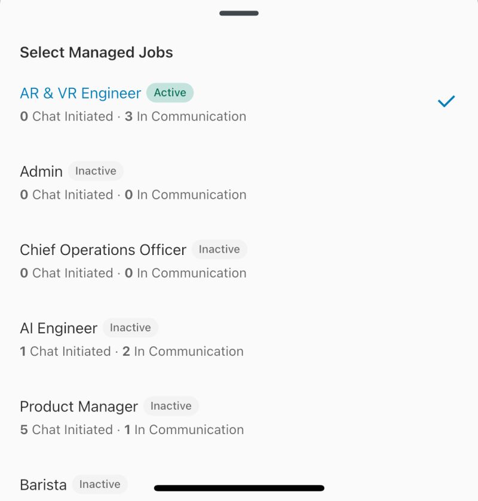
Task: Tap the sheet drag handle at top
Action: tap(239, 13)
